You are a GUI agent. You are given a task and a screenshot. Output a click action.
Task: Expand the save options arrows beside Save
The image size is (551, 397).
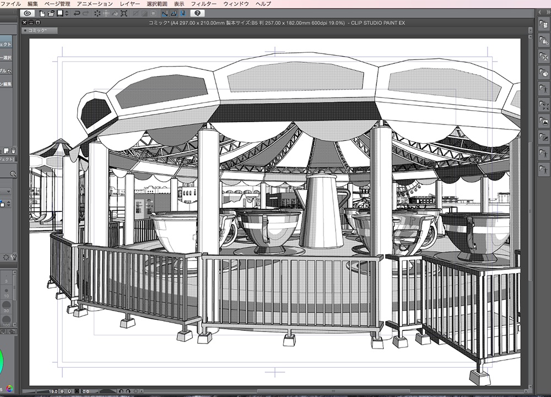coord(67,13)
